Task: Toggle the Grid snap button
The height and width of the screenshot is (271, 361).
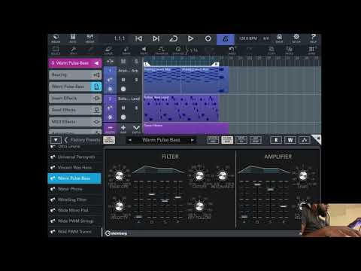Action: [311, 50]
